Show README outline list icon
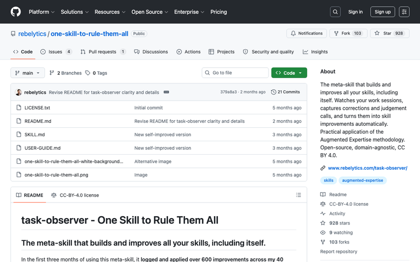Image resolution: width=420 pixels, height=262 pixels. [x=298, y=195]
